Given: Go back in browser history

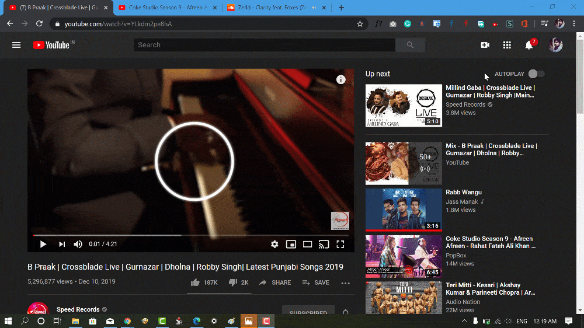Looking at the screenshot, I should point(10,24).
